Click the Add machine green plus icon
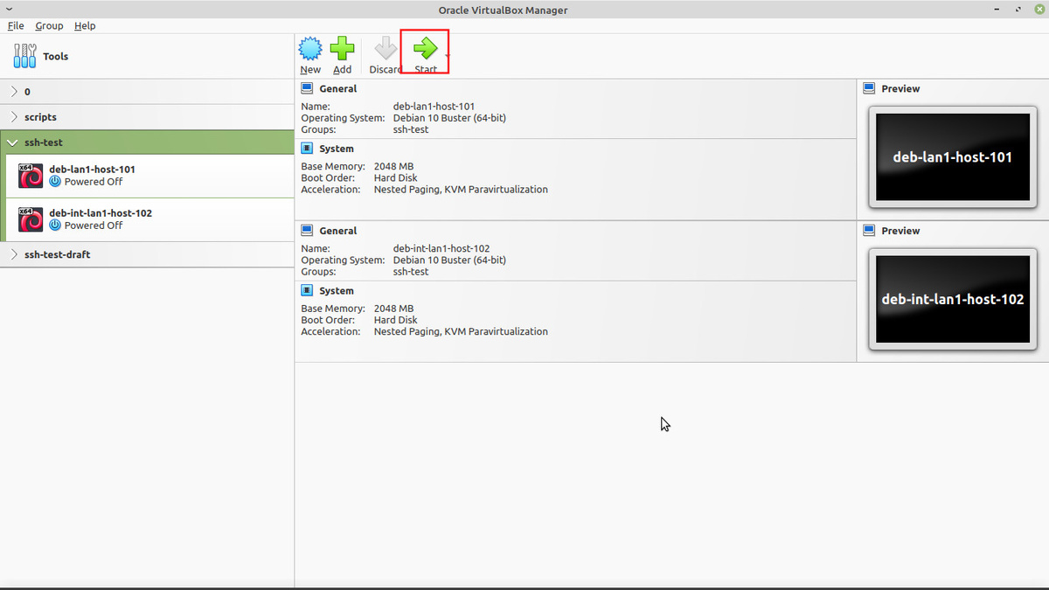Viewport: 1049px width, 590px height. pyautogui.click(x=342, y=49)
